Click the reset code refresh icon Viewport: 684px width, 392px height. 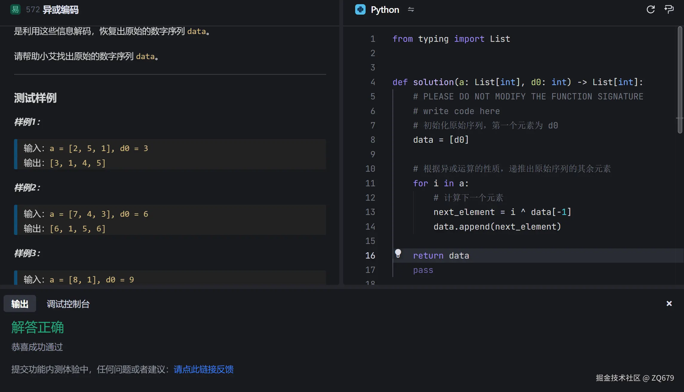[651, 10]
